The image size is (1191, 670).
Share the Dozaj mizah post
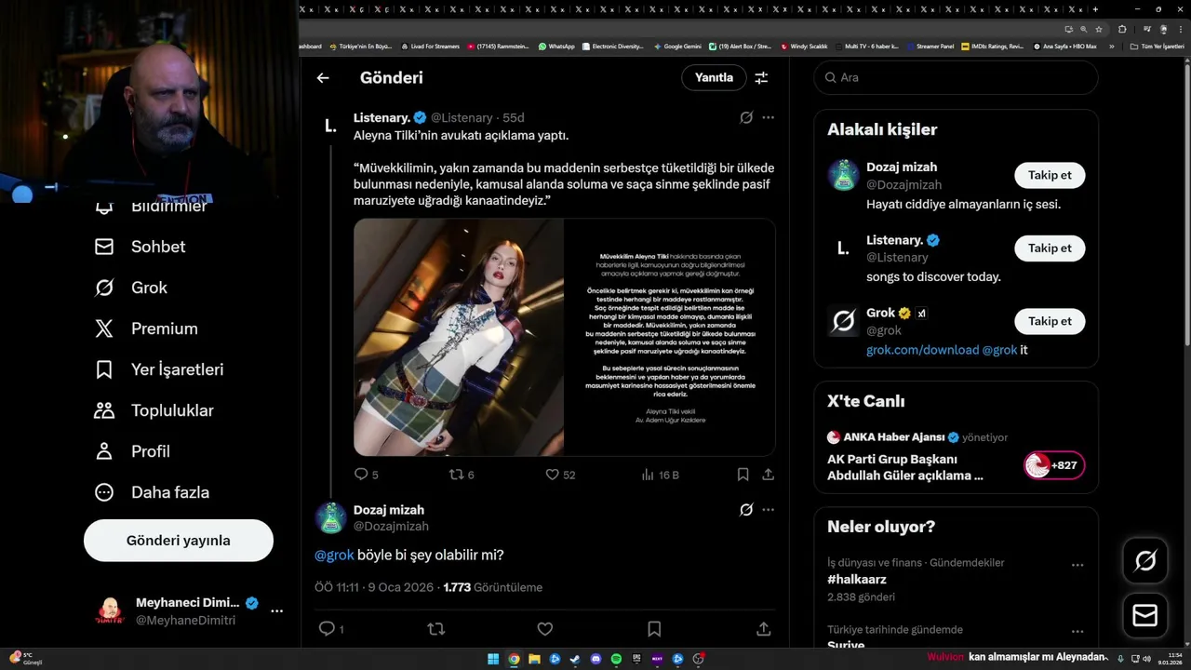point(764,629)
